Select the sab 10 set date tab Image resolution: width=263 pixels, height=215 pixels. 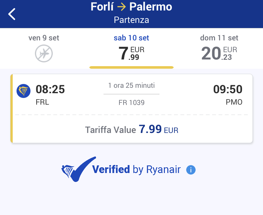coord(131,38)
